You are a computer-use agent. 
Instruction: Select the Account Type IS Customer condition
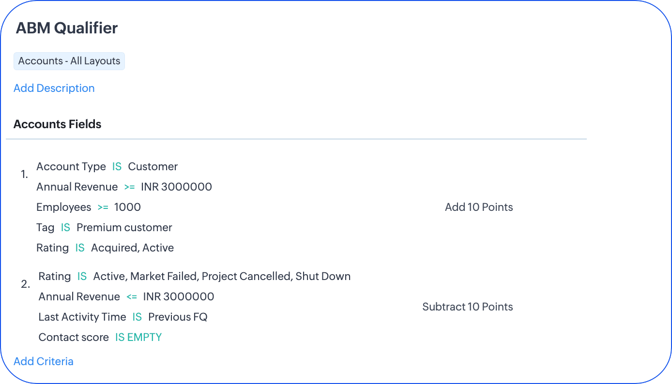click(x=107, y=166)
